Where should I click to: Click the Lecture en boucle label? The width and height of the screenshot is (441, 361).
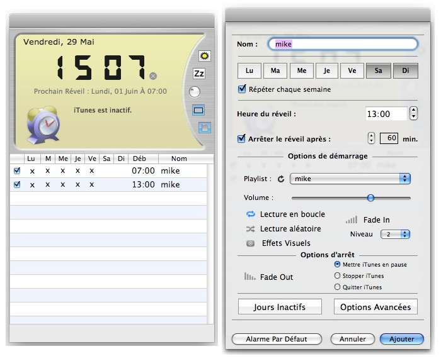pyautogui.click(x=292, y=214)
